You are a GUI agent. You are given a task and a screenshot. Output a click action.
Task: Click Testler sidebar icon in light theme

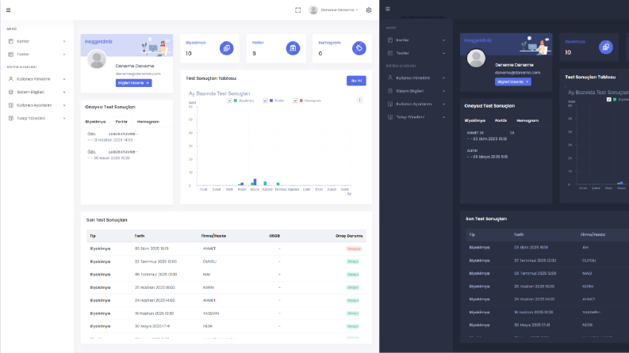coord(11,54)
